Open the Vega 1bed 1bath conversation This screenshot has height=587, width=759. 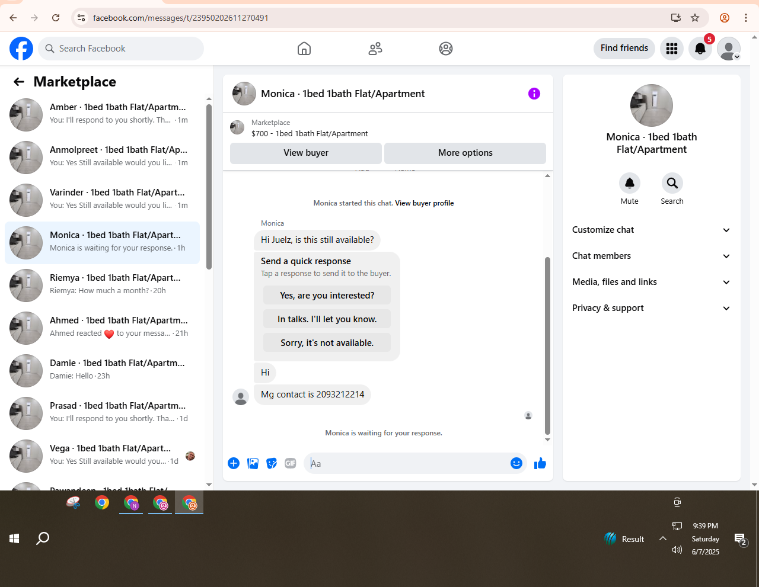102,456
